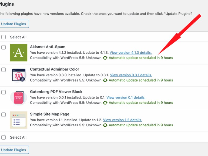The width and height of the screenshot is (208, 156).
Task: Click the Akismet Anti-Spam plugin icon
Action: [19, 53]
